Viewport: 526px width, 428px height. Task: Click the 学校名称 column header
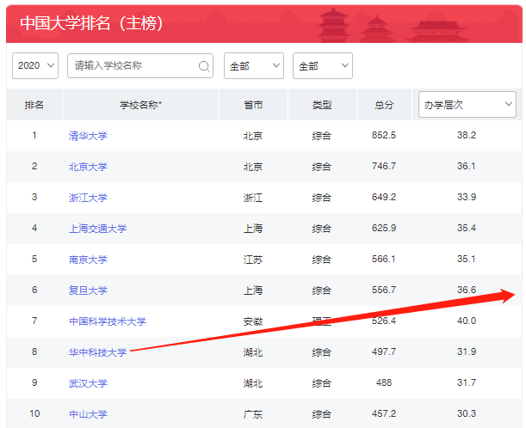point(141,105)
